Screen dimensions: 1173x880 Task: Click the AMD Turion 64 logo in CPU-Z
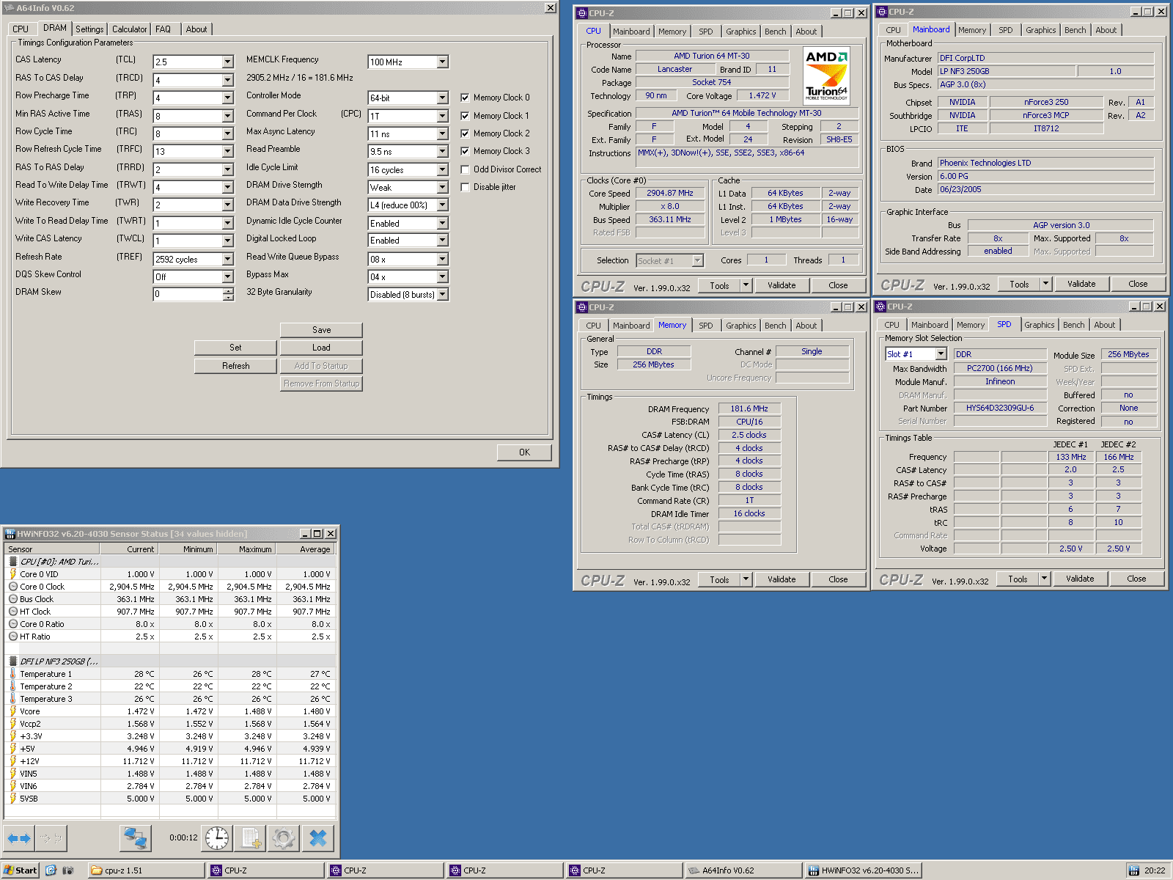pos(826,76)
